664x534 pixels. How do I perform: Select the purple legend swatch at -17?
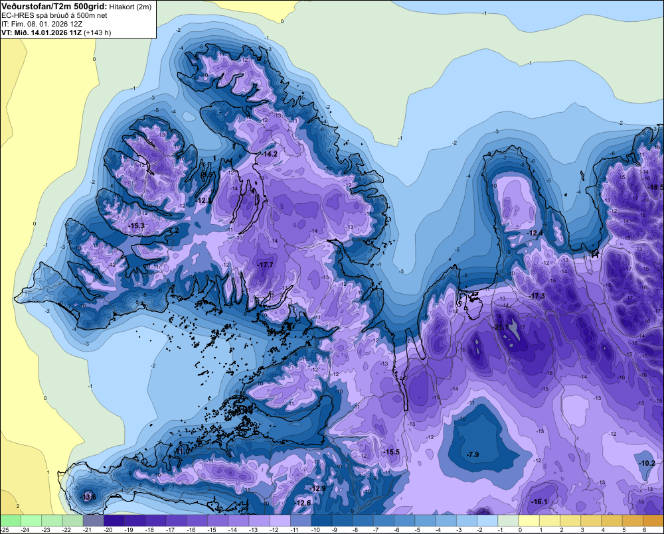pyautogui.click(x=177, y=520)
